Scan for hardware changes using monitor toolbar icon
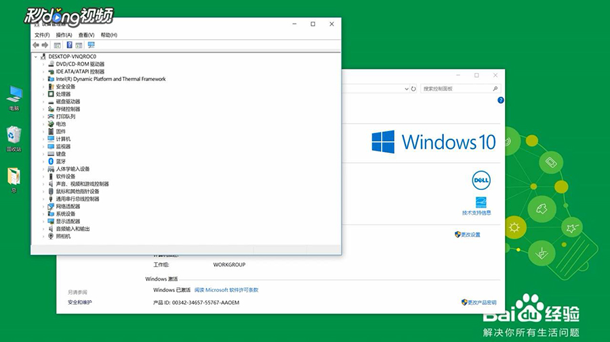The image size is (610, 342). [x=91, y=45]
